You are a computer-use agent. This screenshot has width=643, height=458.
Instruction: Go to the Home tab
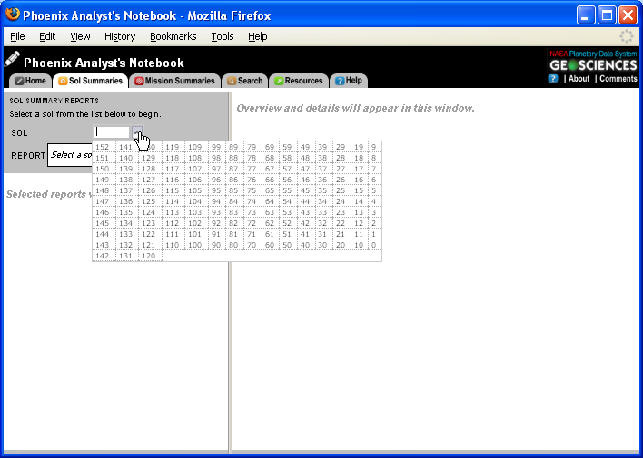pyautogui.click(x=30, y=81)
